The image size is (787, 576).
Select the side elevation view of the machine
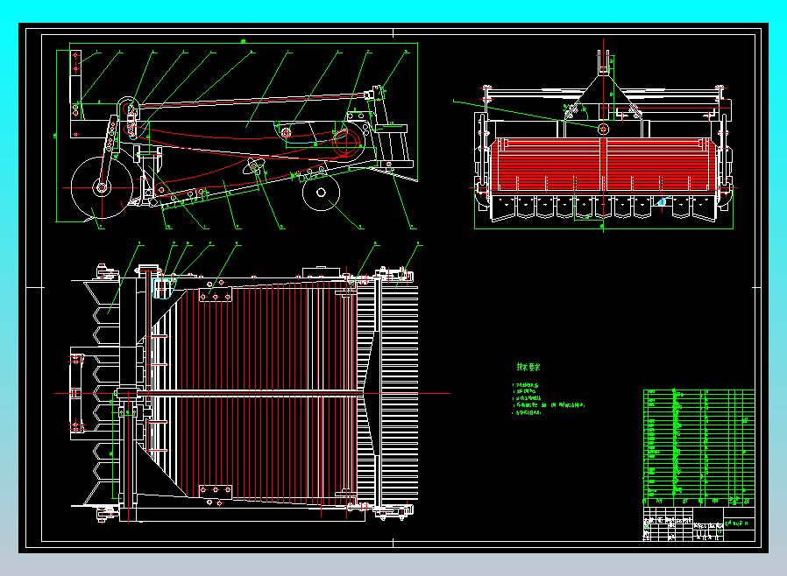tap(236, 136)
